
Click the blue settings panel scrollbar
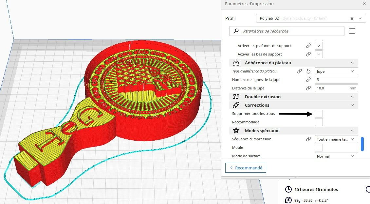(362, 144)
